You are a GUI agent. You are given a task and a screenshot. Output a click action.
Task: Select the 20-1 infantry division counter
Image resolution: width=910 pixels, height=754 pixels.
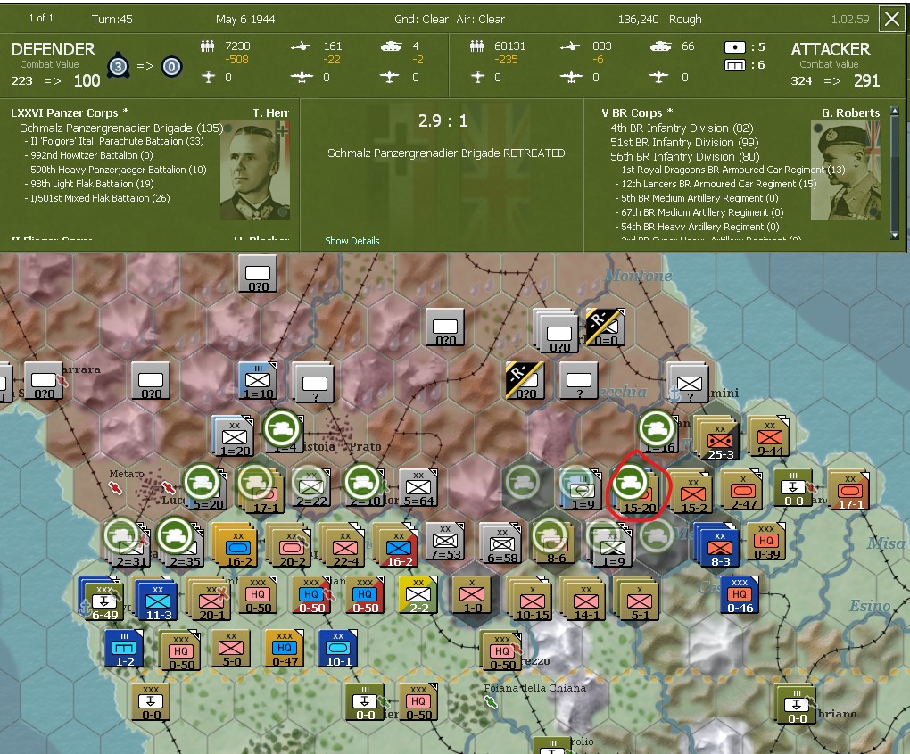(211, 601)
